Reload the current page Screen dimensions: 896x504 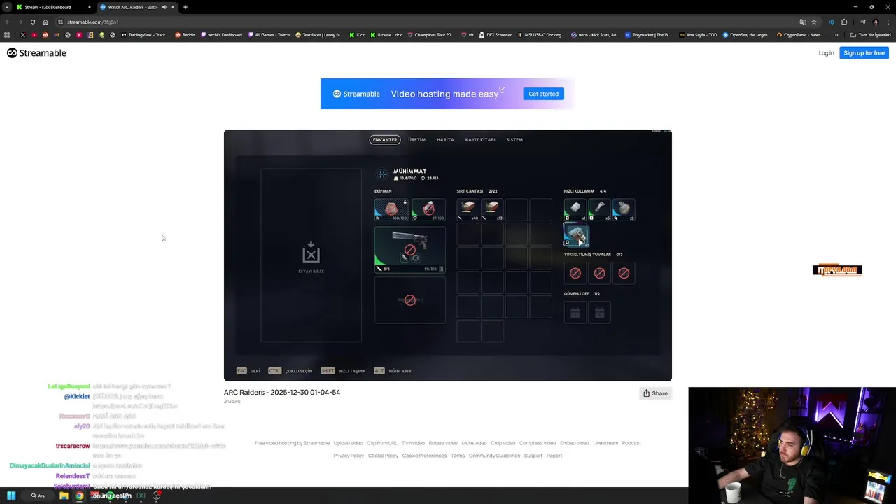[x=32, y=22]
